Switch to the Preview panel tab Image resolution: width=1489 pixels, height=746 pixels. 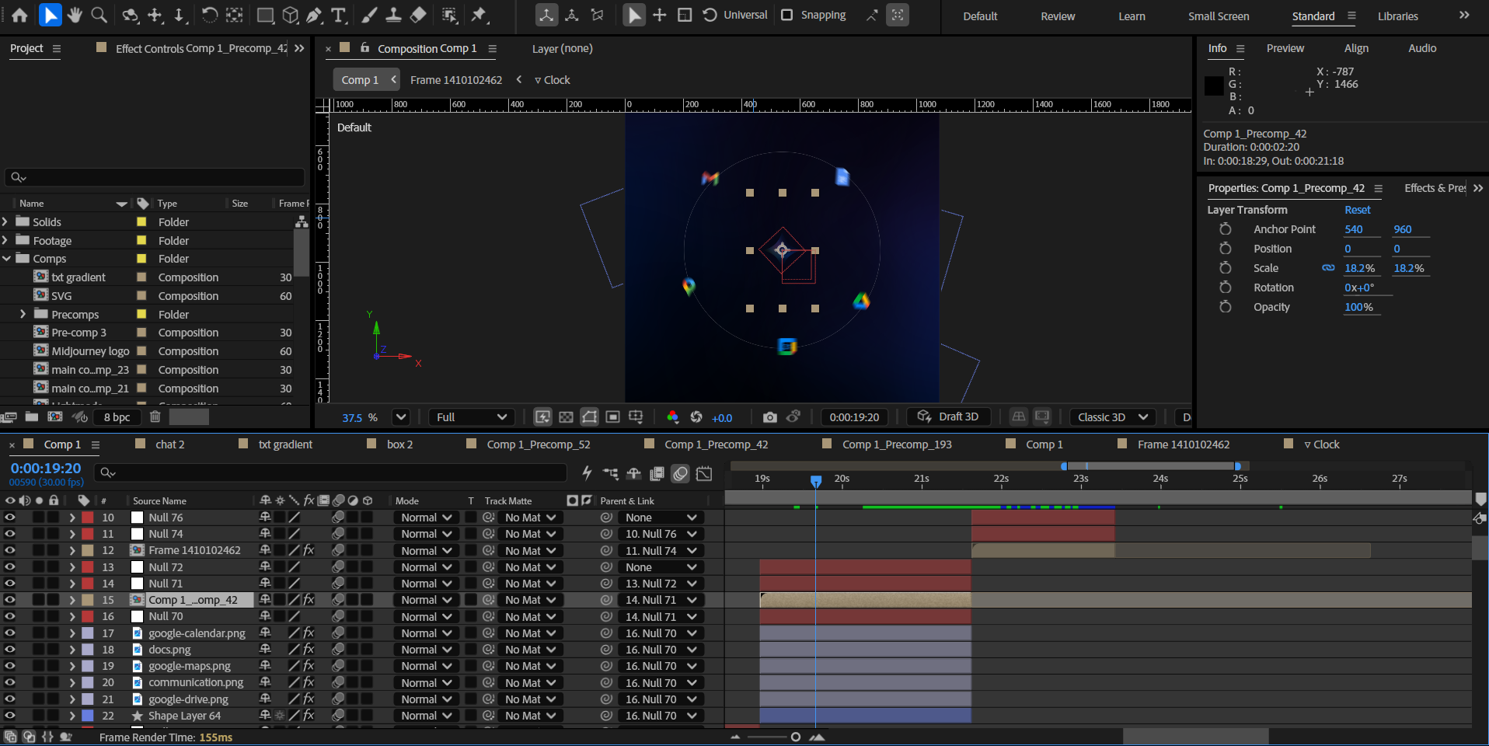point(1285,48)
